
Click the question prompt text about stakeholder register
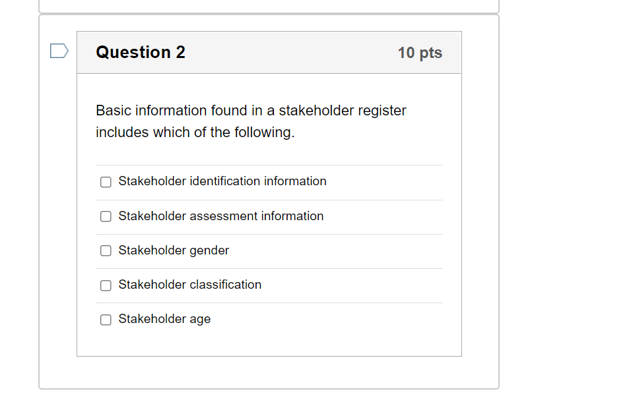(251, 121)
